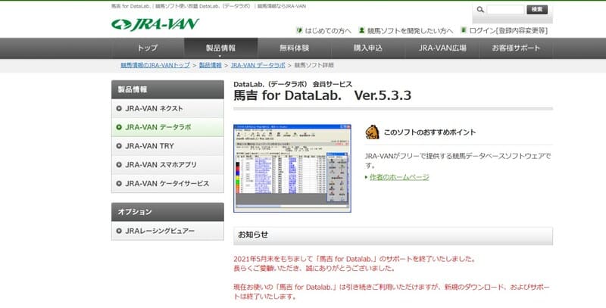Click the green leaf icon beside はじめての方へ
The width and height of the screenshot is (606, 308).
coord(298,31)
